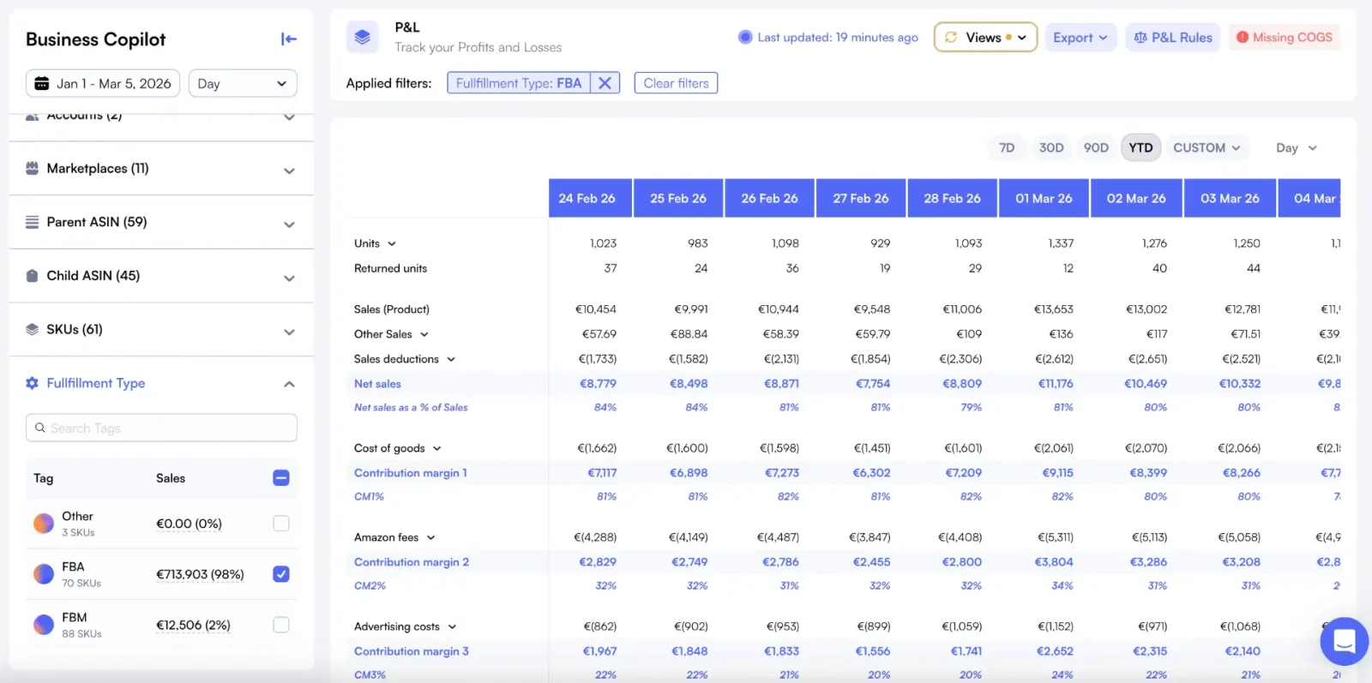
Task: Click the Contribution margin 1 label
Action: pos(411,473)
